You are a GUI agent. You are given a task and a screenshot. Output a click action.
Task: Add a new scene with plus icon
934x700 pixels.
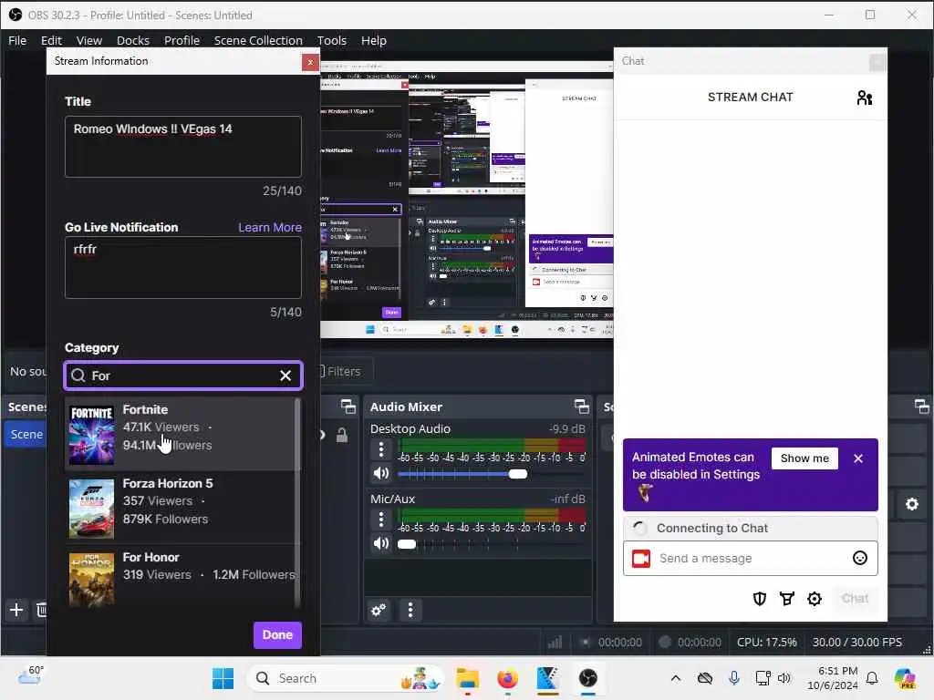tap(16, 610)
